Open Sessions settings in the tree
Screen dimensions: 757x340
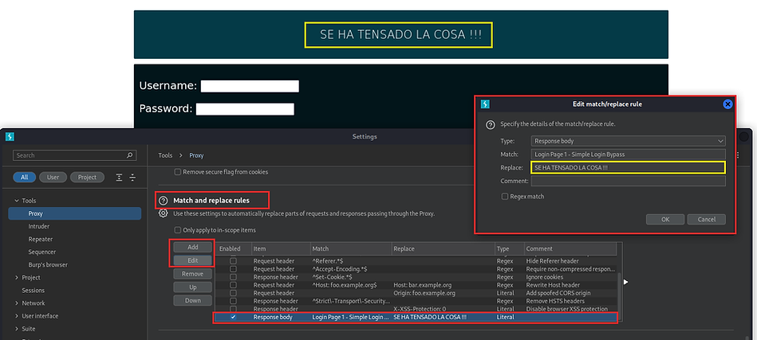pos(34,291)
